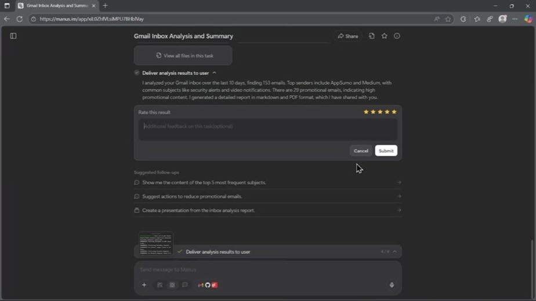Reload the page with refresh icon
Viewport: 536px width, 301px height.
tap(20, 19)
